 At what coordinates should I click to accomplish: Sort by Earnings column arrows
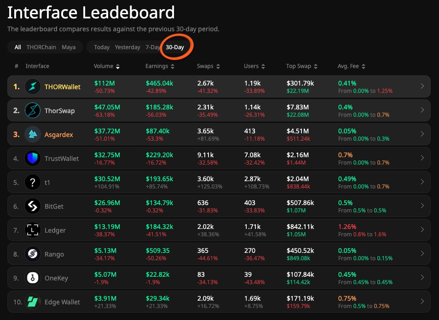(173, 66)
